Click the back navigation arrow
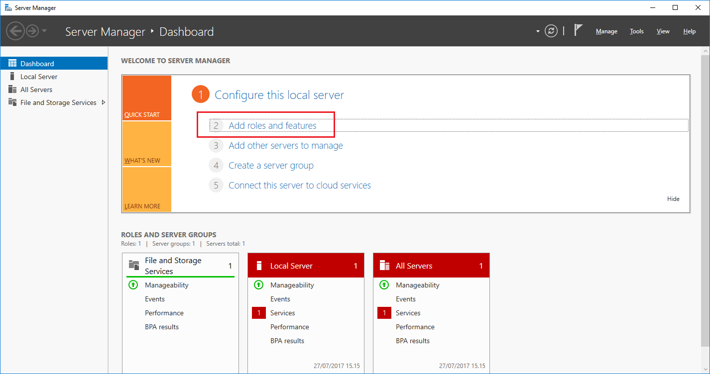Image resolution: width=710 pixels, height=374 pixels. [15, 31]
